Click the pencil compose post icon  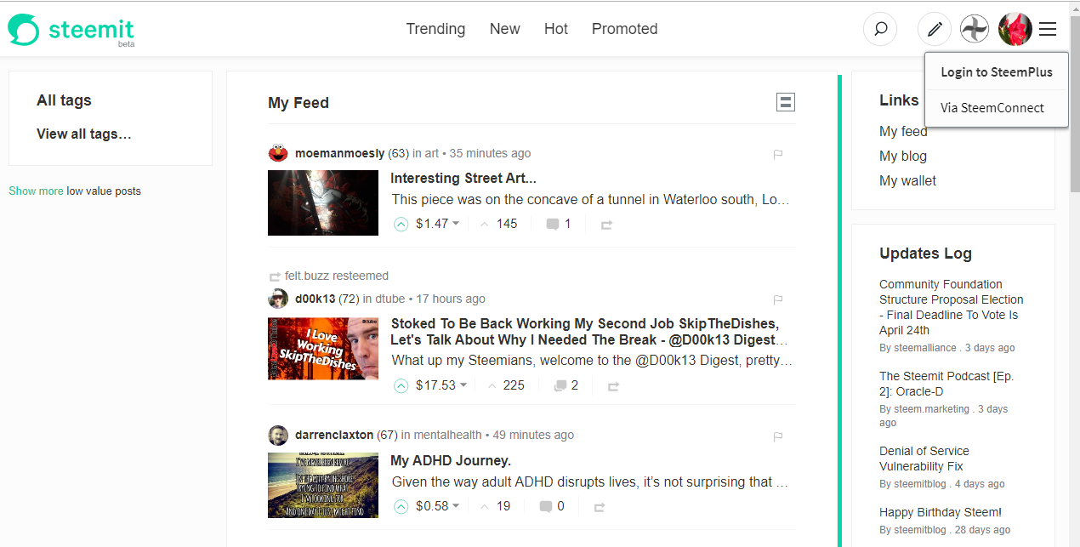pos(935,29)
